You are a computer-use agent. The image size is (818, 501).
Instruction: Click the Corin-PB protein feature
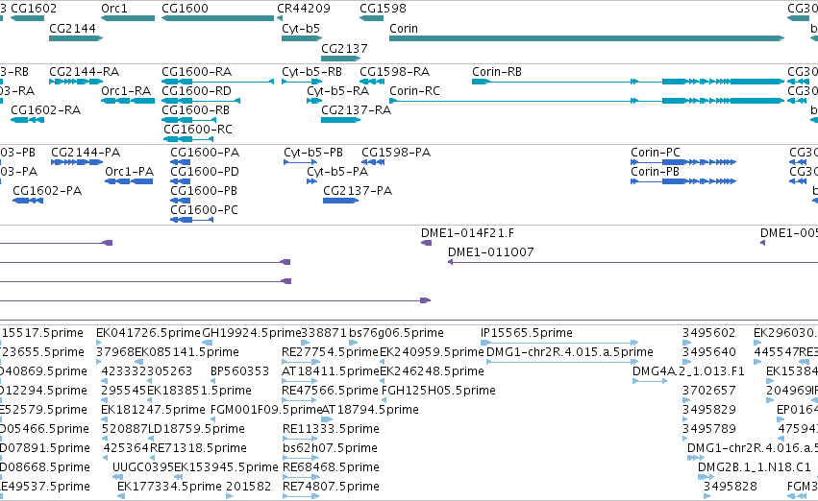(683, 181)
